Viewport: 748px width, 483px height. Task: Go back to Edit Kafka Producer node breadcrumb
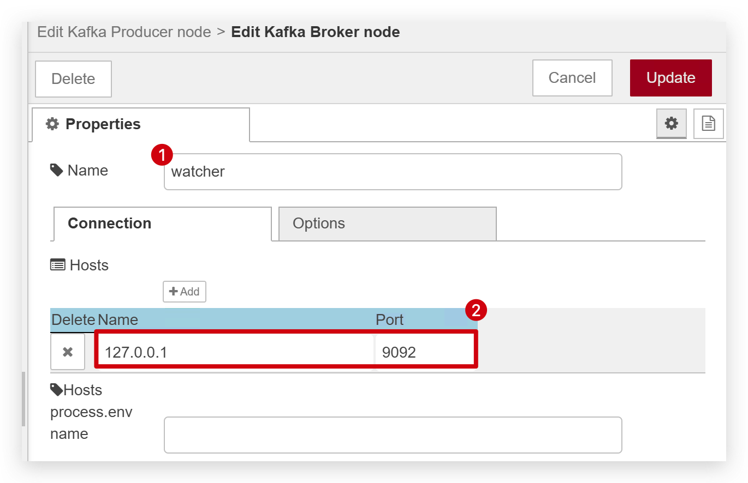(x=124, y=32)
